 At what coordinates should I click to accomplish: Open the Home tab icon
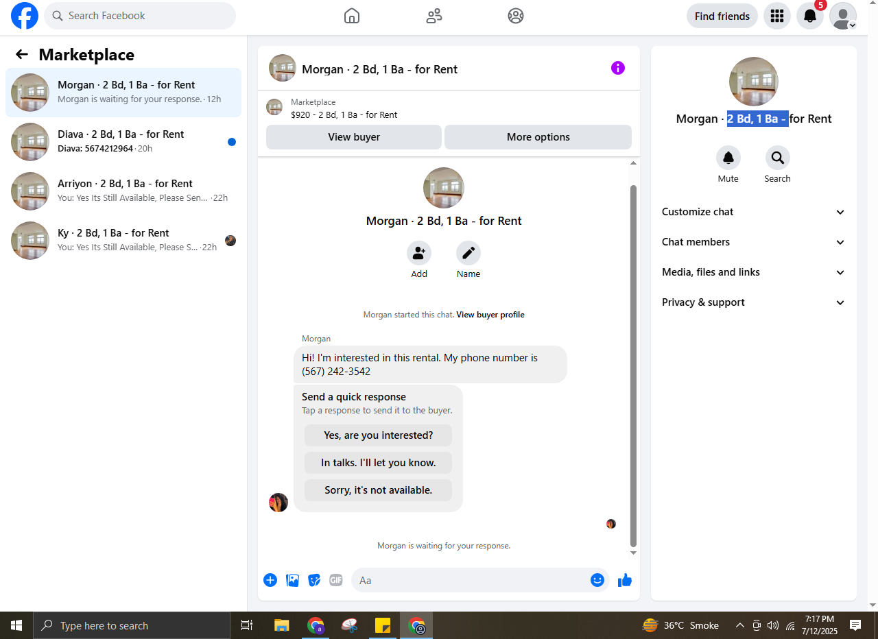coord(352,16)
